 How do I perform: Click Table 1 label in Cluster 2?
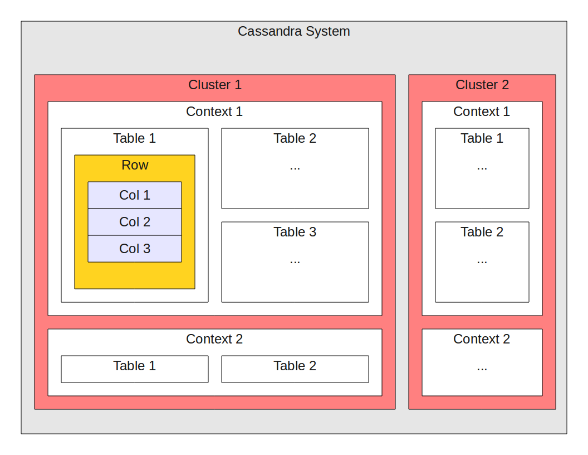point(482,138)
